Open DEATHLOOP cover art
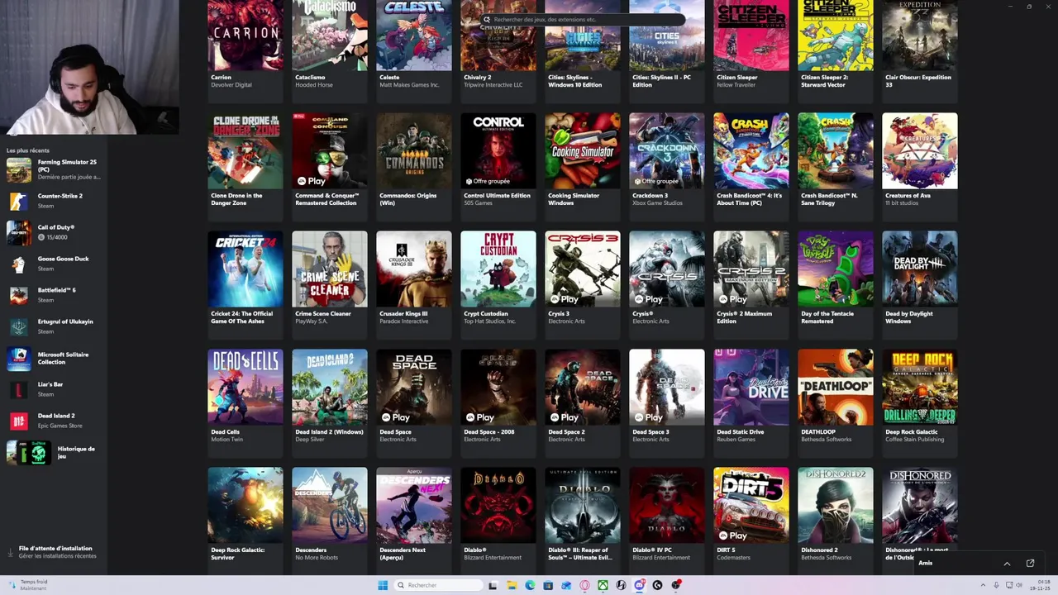This screenshot has width=1058, height=595. pos(835,387)
